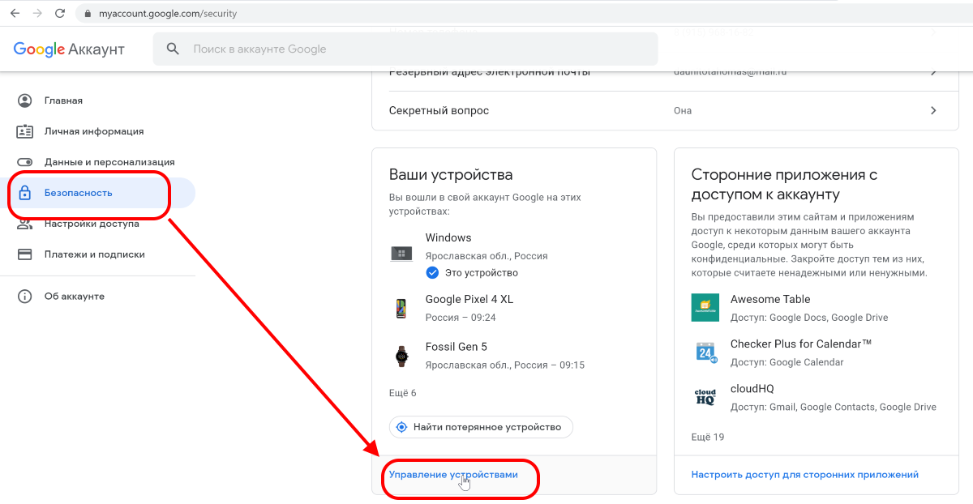Click the Ещё 19 apps text

[x=708, y=437]
